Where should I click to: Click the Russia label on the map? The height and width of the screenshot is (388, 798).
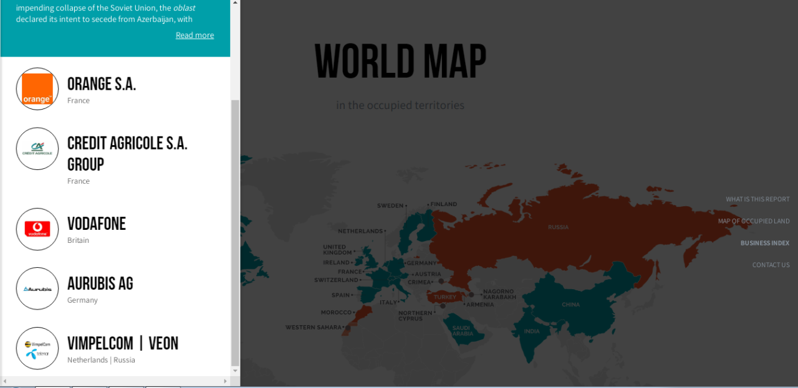pyautogui.click(x=558, y=227)
